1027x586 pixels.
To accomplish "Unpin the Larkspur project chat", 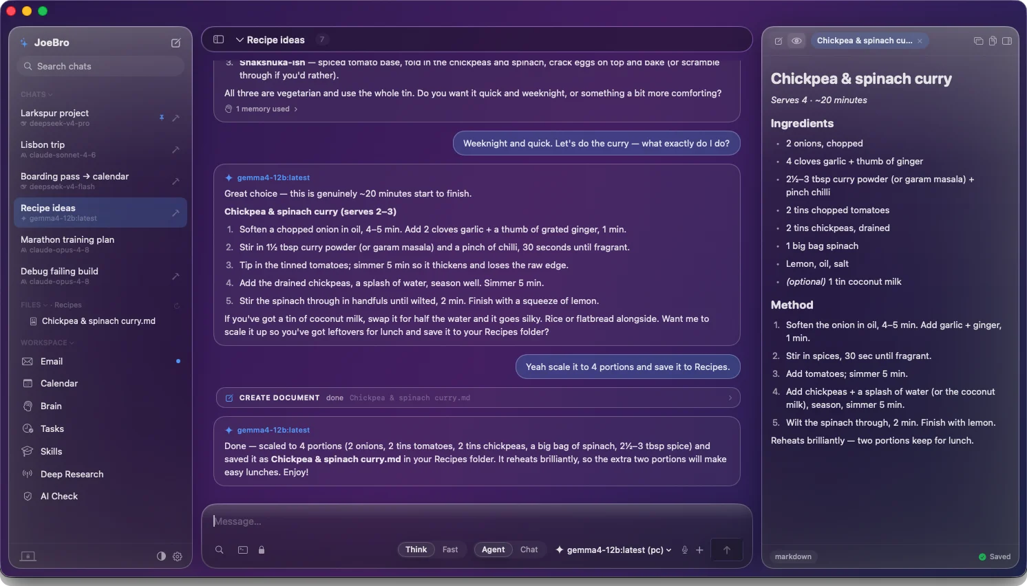I will click(162, 118).
